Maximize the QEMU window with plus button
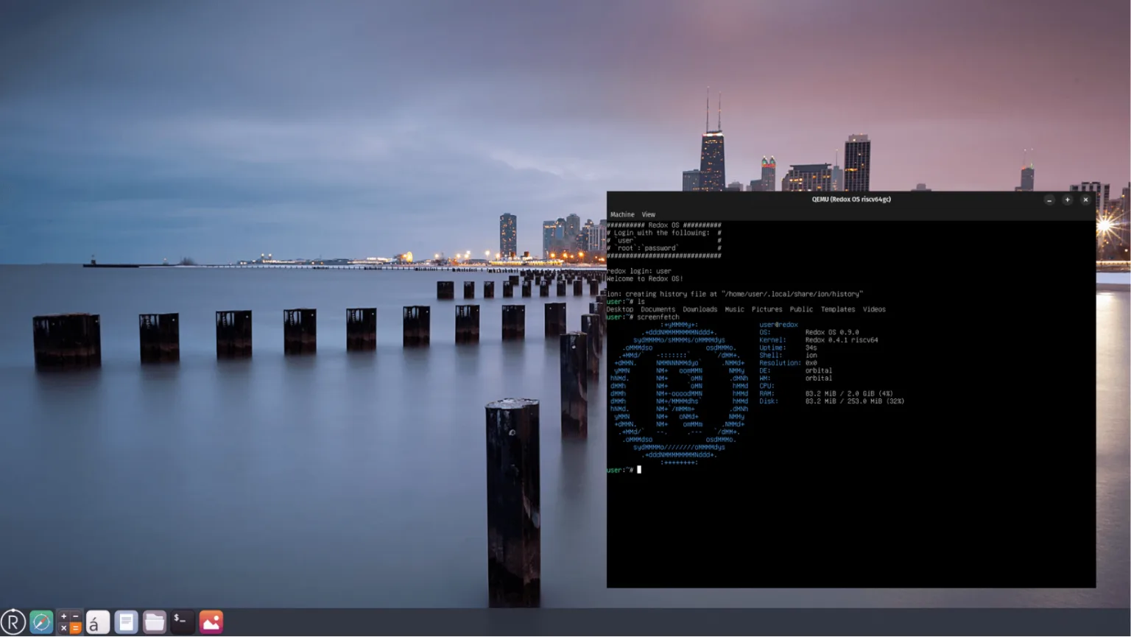Image resolution: width=1131 pixels, height=637 pixels. [1067, 200]
